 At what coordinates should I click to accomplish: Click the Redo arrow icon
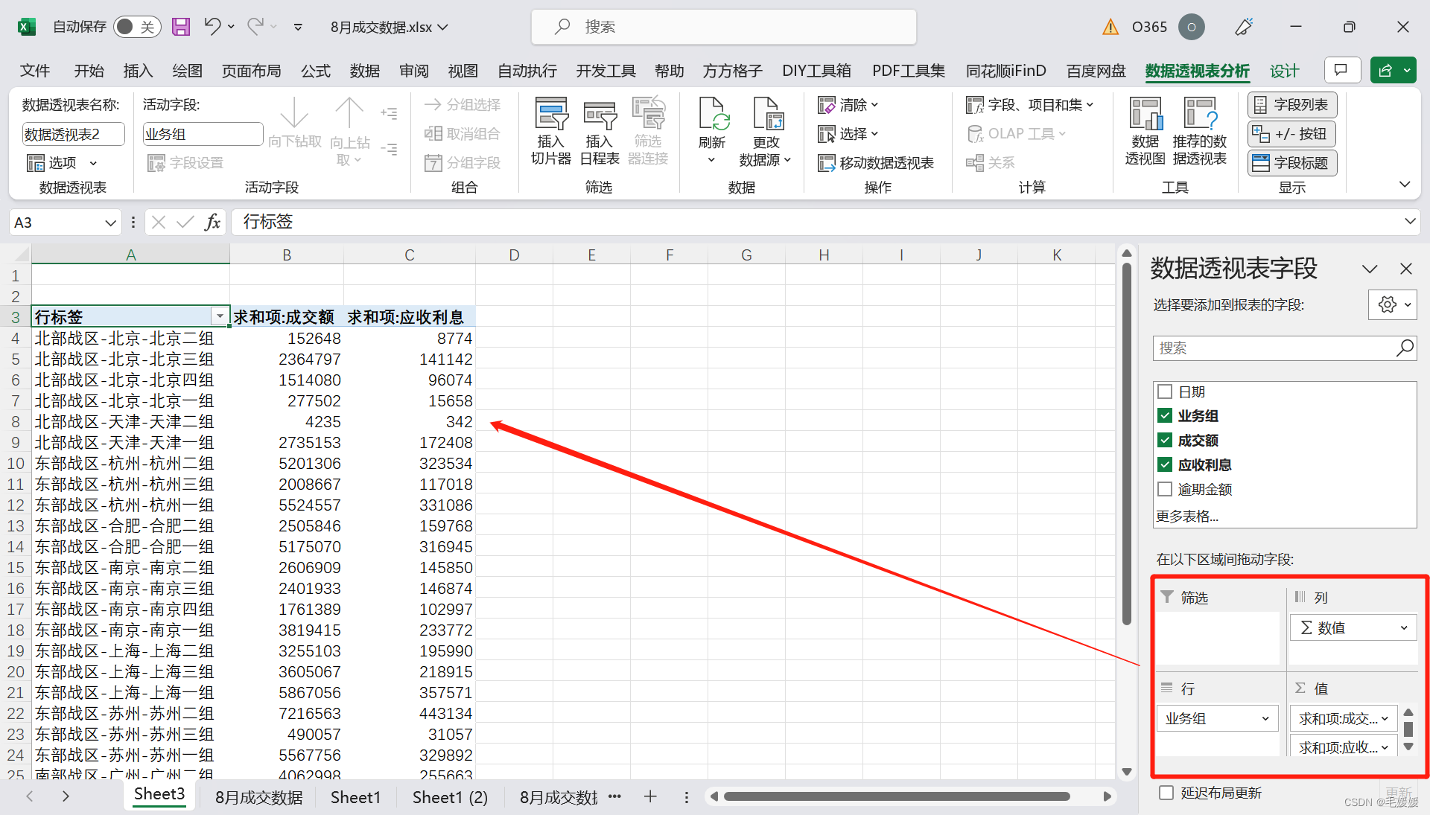click(255, 27)
